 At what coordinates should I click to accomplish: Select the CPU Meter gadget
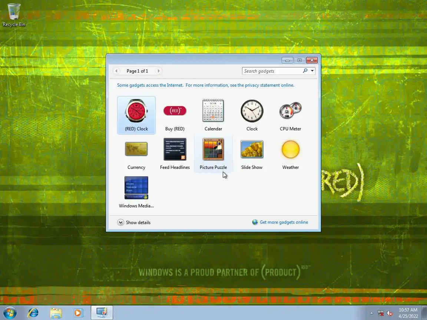point(290,115)
